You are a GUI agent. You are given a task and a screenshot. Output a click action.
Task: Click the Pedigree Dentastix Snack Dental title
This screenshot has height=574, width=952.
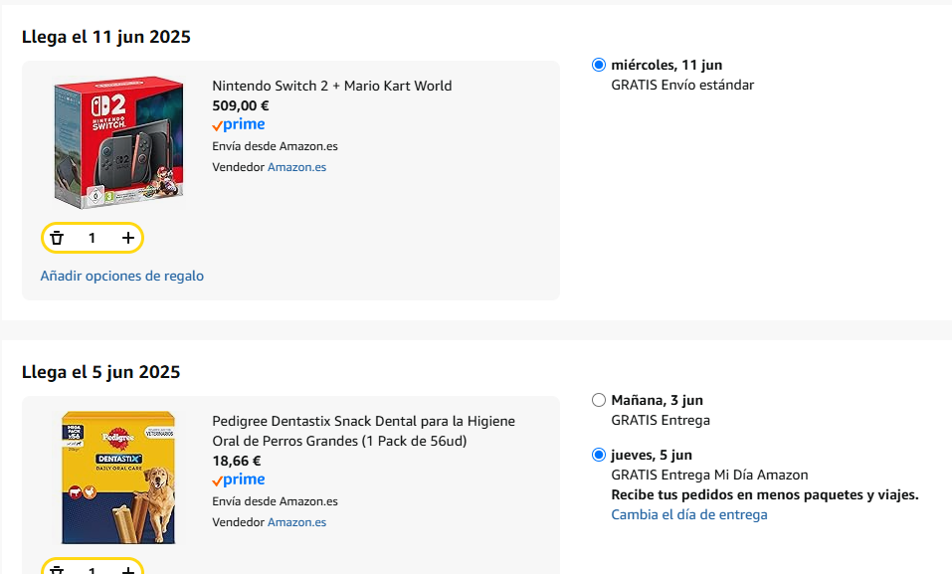pos(364,431)
